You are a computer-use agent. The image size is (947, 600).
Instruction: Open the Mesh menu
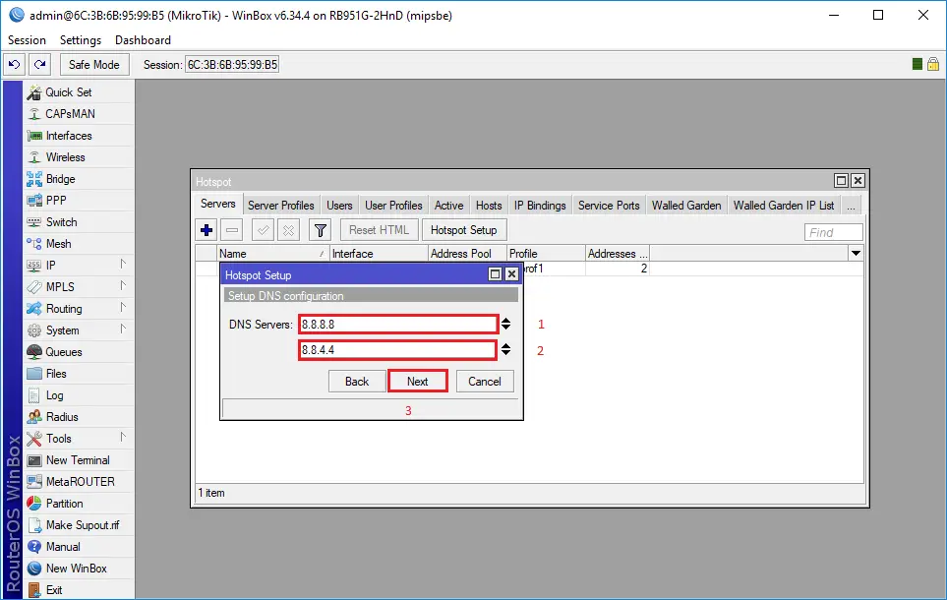(79, 244)
